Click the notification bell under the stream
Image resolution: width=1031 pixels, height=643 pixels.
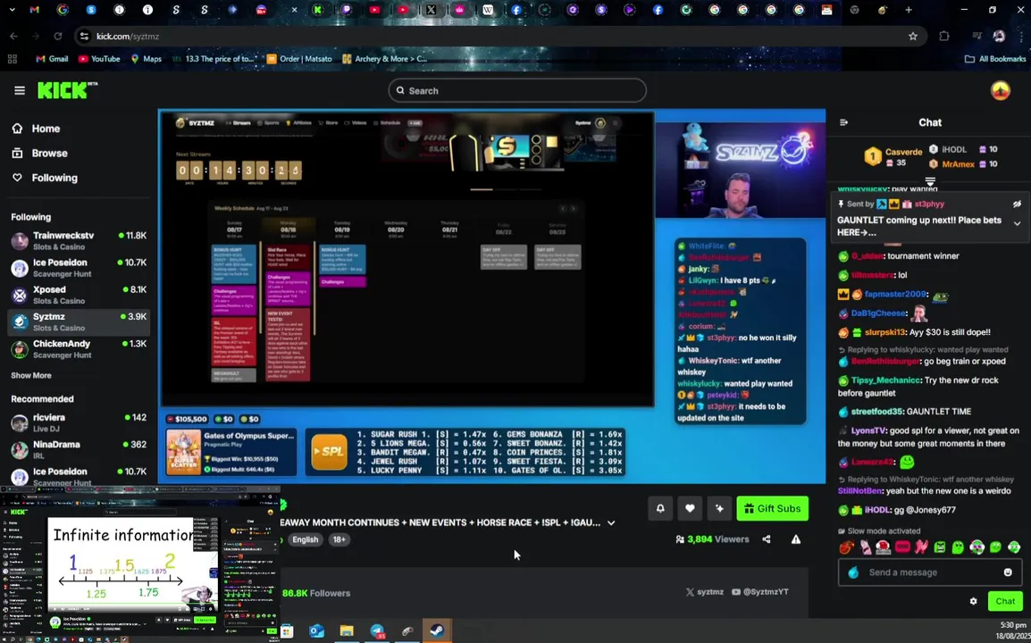660,508
